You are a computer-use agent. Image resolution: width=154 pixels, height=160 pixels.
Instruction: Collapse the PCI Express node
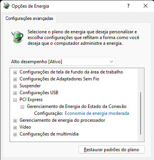(15, 100)
